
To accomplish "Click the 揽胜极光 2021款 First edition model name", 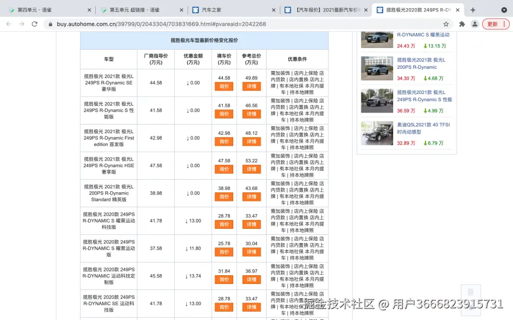I will tap(108, 138).
